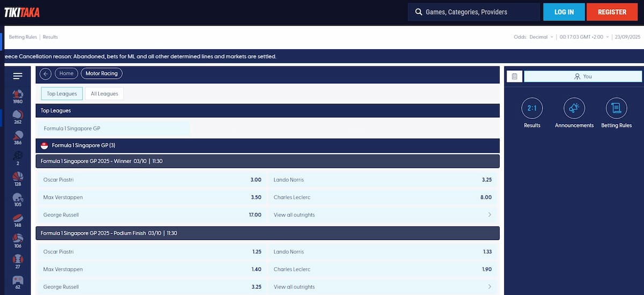Click the Betting Rules scroll icon
Screen dimensions: 644x295
[616, 109]
